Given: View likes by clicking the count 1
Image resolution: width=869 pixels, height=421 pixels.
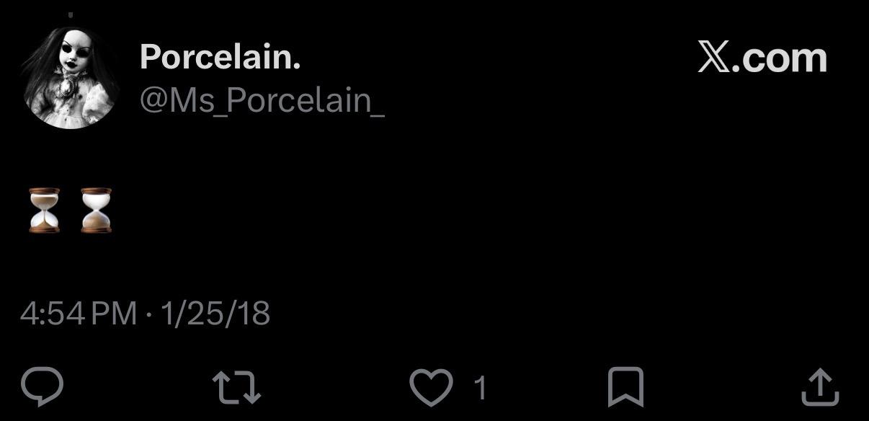Looking at the screenshot, I should pos(481,389).
